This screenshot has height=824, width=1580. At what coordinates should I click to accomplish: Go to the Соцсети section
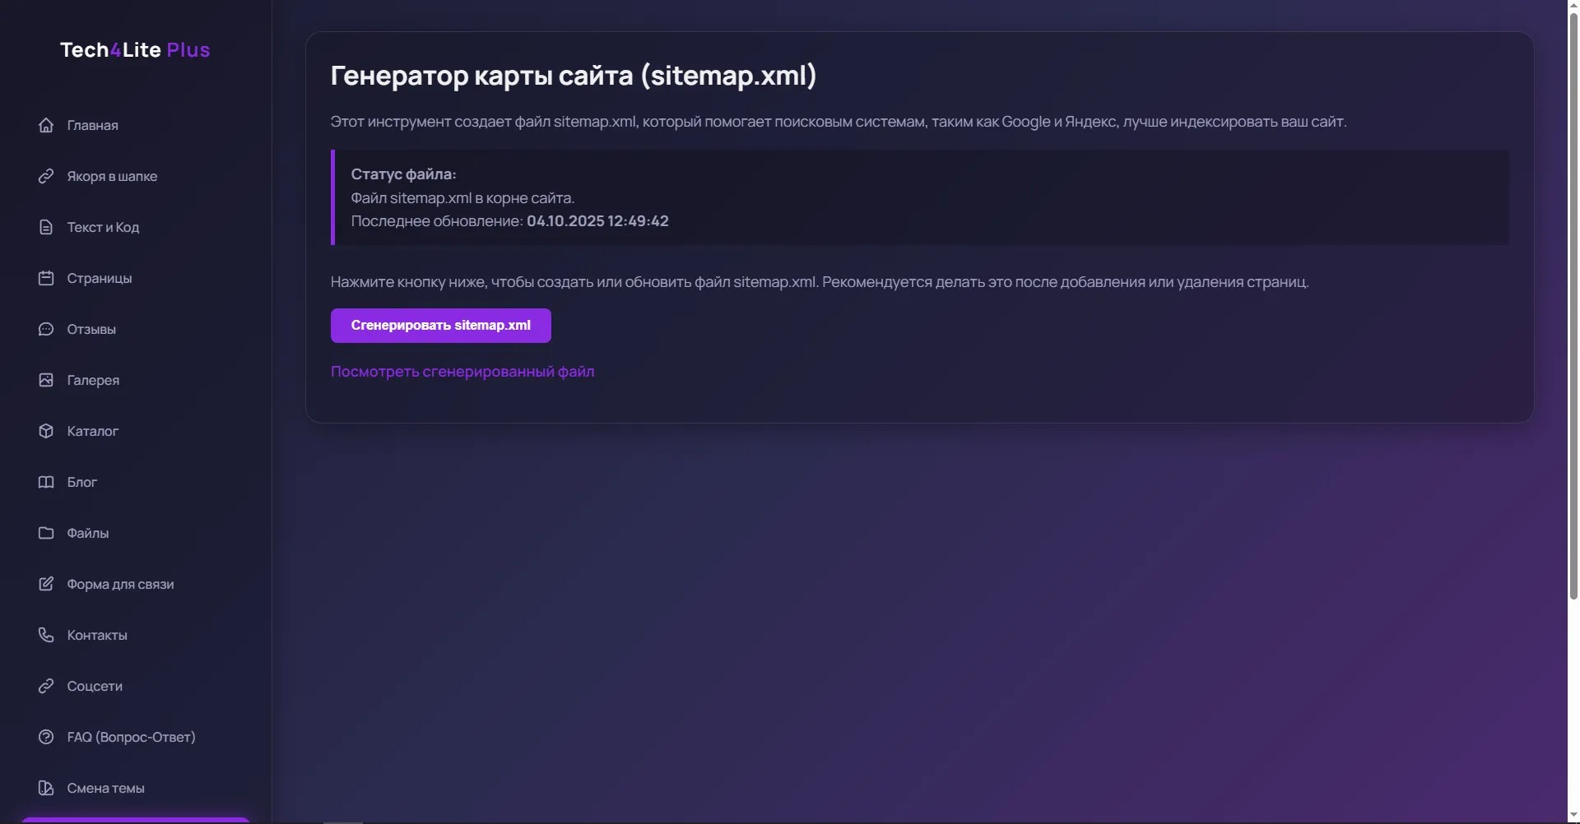[95, 686]
